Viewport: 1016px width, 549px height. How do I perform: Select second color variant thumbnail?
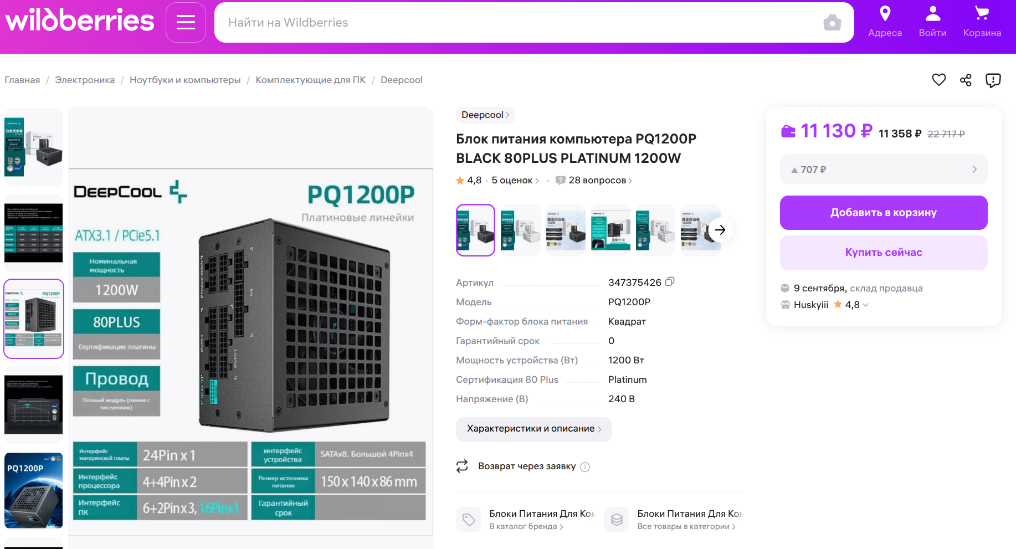[x=520, y=230]
